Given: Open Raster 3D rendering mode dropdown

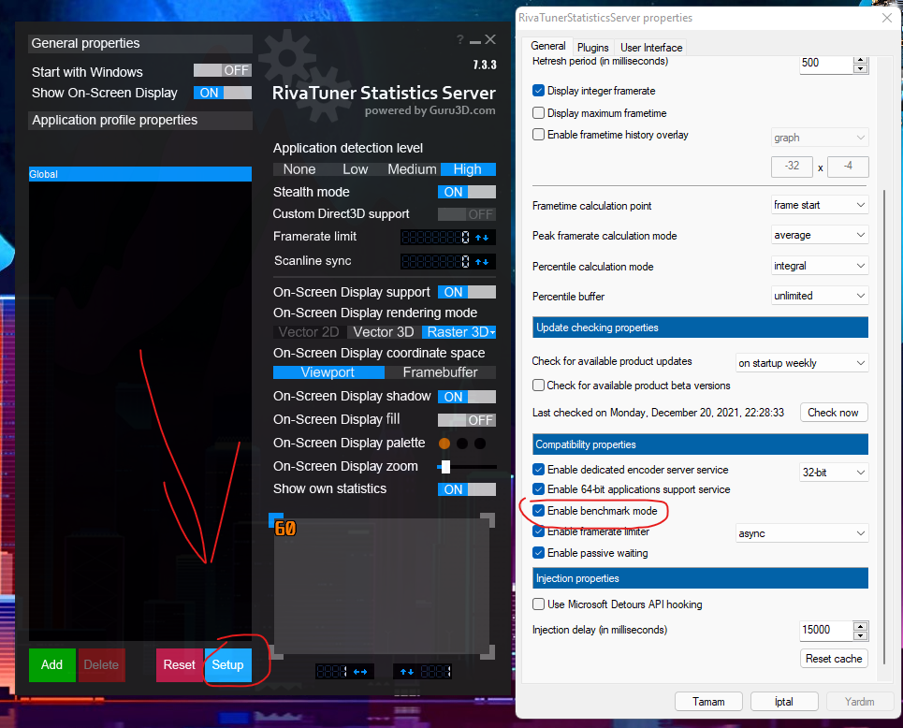Looking at the screenshot, I should pos(459,332).
